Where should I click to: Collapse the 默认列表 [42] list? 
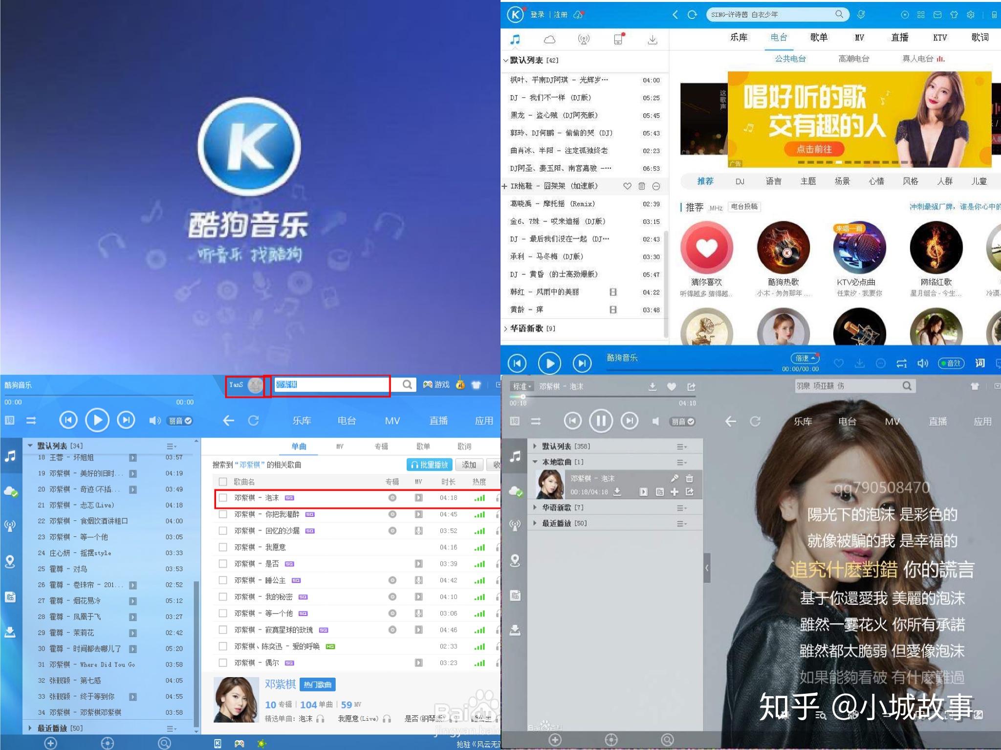pyautogui.click(x=505, y=61)
